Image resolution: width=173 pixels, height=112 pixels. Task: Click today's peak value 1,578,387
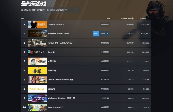click(145, 24)
